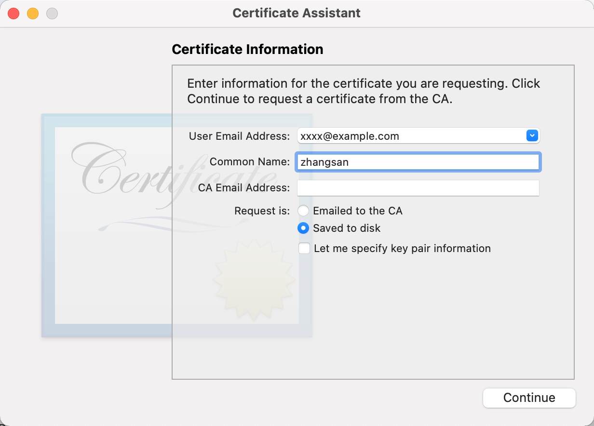Select the empty CA Email Address field

(x=418, y=188)
